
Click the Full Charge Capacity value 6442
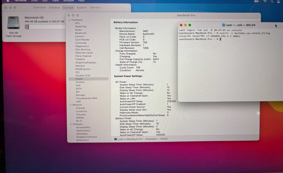156,59
